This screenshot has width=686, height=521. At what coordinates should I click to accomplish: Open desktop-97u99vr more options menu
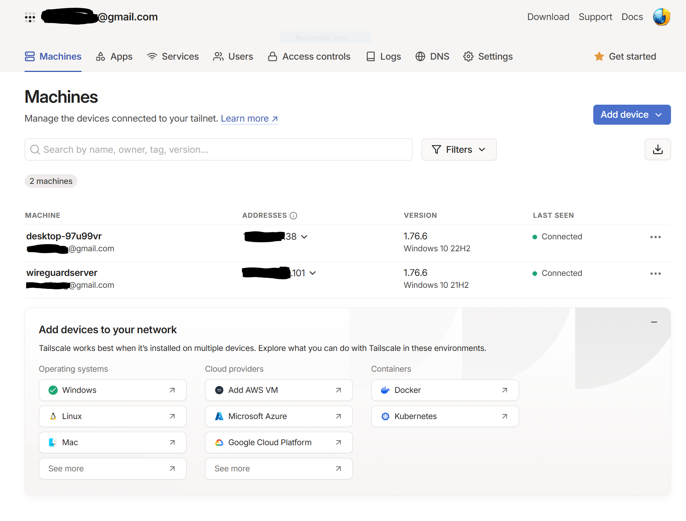point(655,237)
